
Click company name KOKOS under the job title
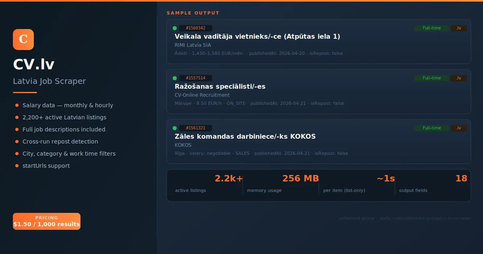[183, 145]
